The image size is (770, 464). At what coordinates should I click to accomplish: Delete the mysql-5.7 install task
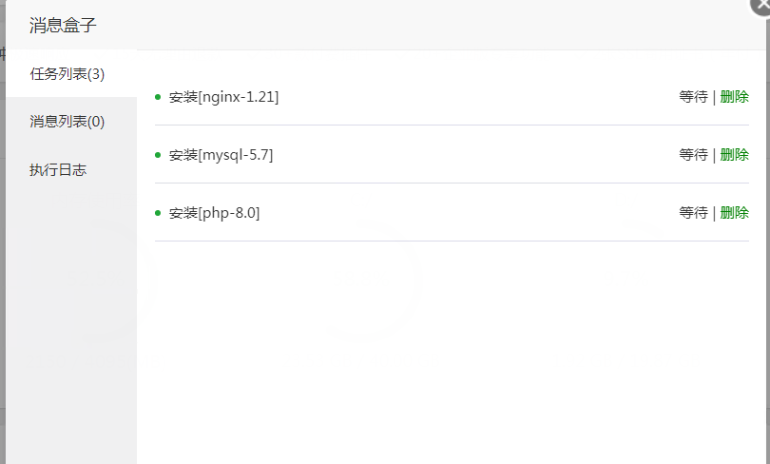[734, 155]
